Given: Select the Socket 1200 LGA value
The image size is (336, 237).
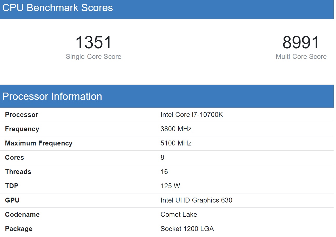Looking at the screenshot, I should [x=187, y=229].
